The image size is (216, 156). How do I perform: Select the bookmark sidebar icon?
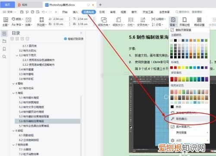[4, 49]
